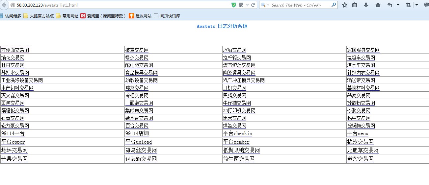Open 家居服具交易网 link
This screenshot has height=185, width=429.
click(x=363, y=50)
